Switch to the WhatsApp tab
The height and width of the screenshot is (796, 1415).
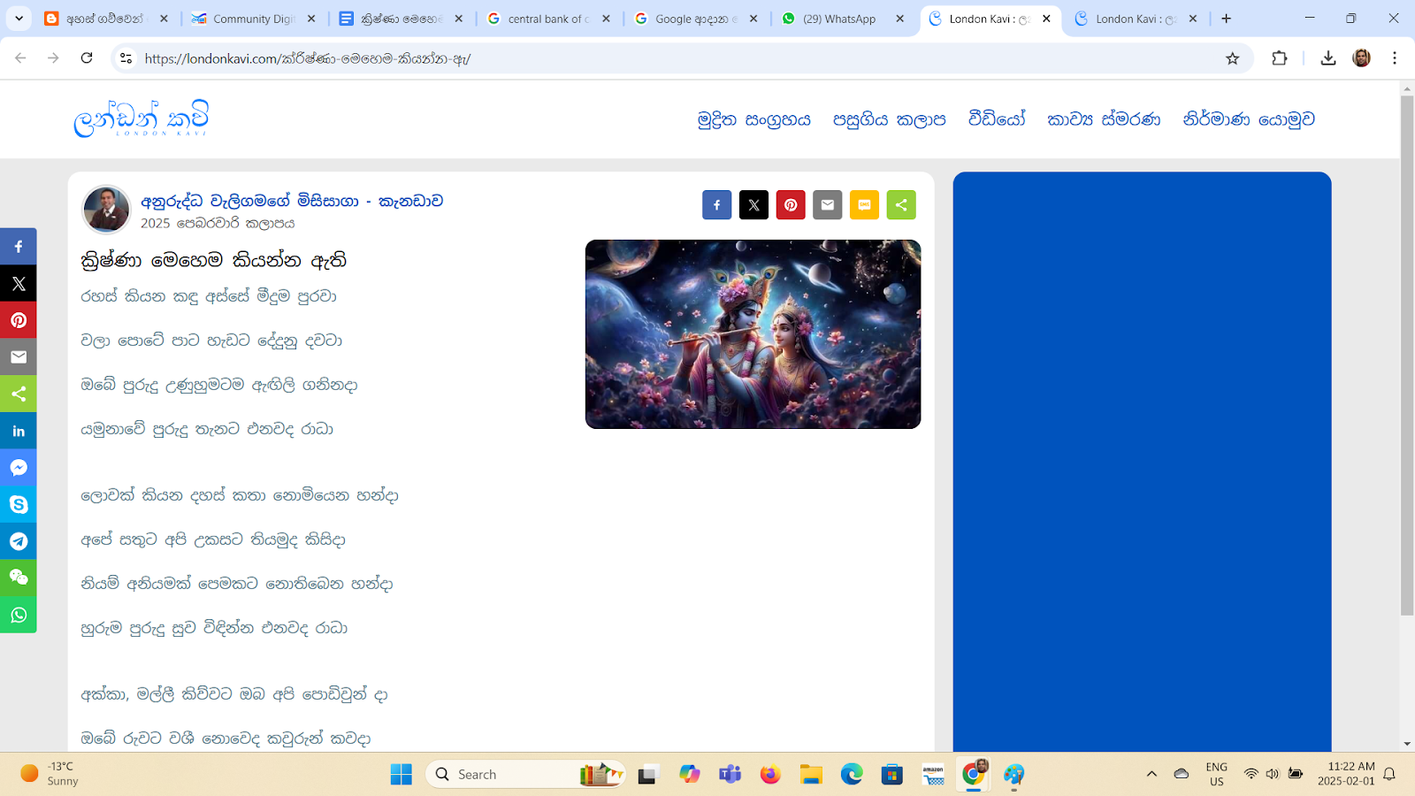tap(845, 19)
